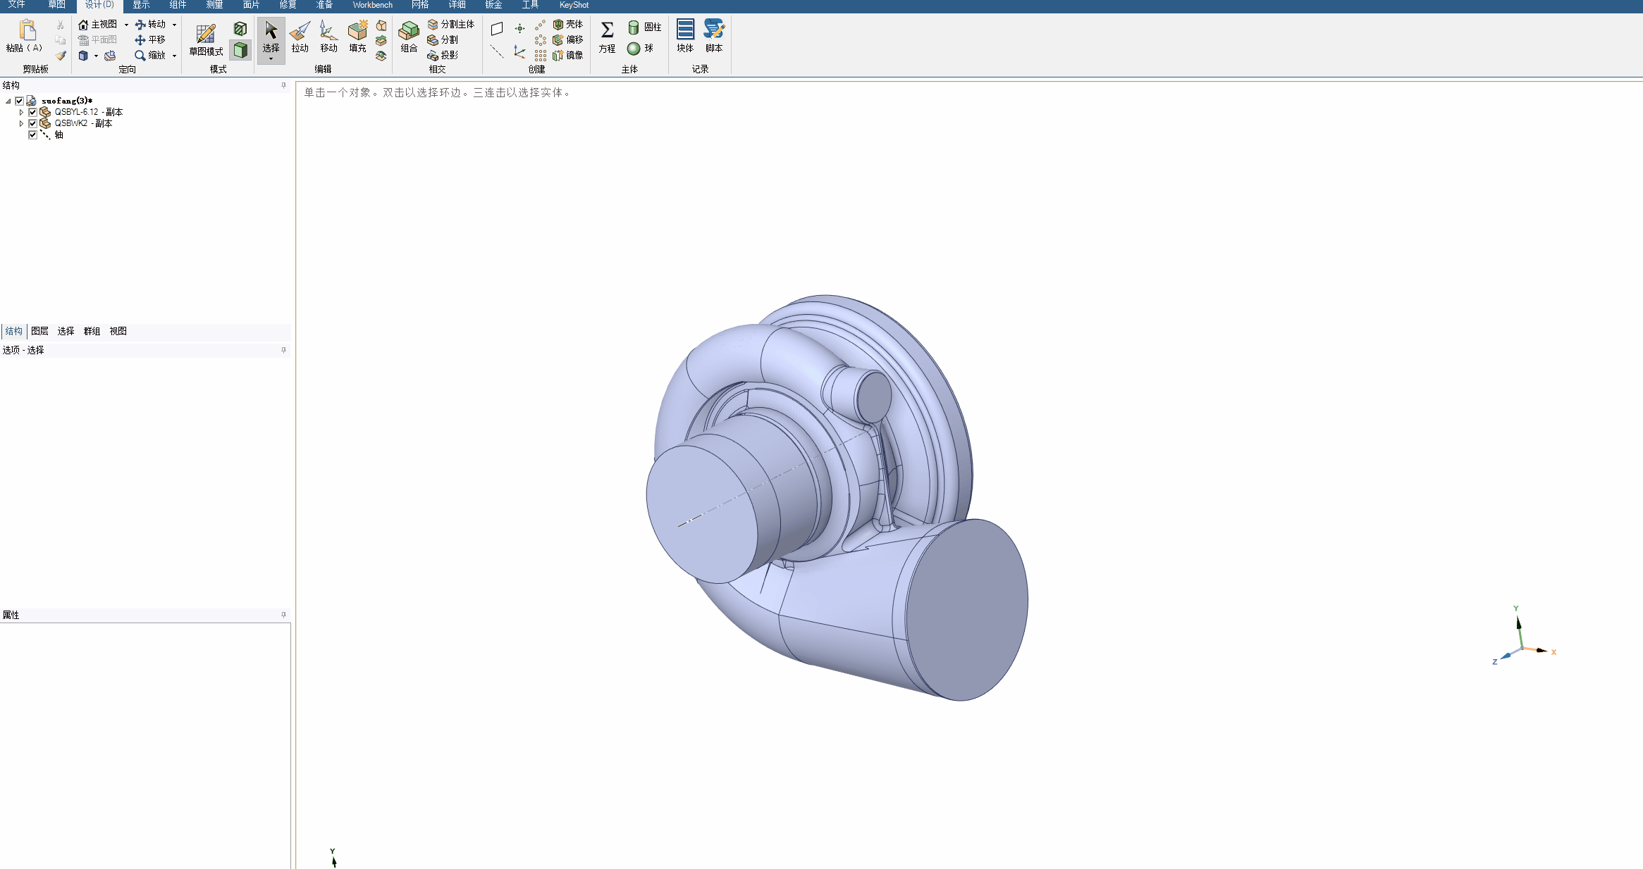Click the top small edit tool beside Fill

click(x=381, y=25)
